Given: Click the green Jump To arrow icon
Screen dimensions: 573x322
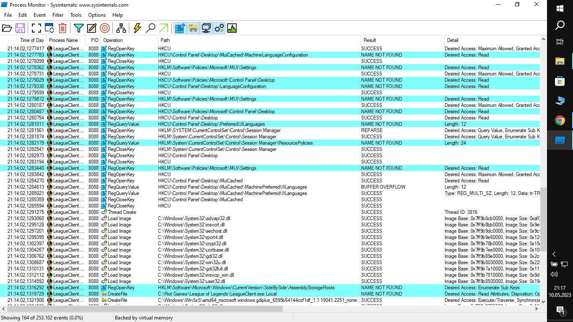Looking at the screenshot, I should pos(164,28).
